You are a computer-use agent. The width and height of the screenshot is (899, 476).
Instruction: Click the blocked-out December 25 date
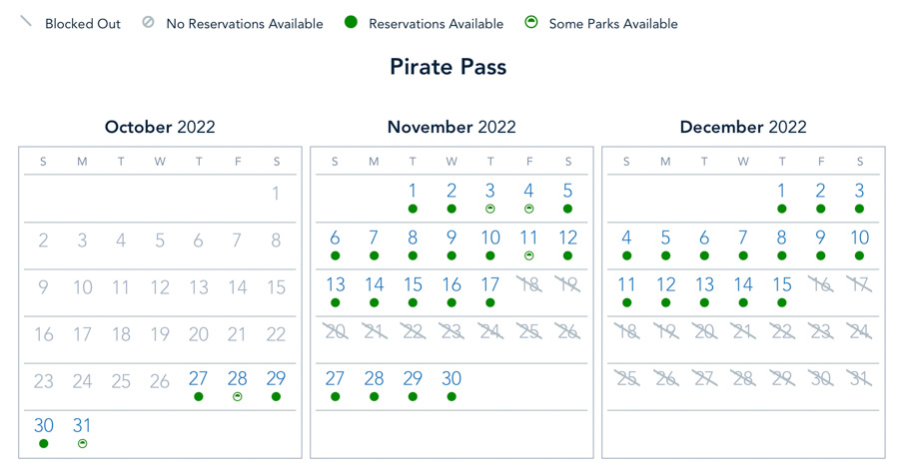tap(626, 379)
